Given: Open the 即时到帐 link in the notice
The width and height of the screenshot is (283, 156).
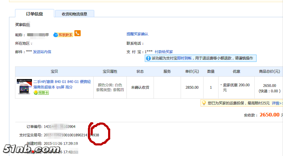Looking at the screenshot, I should (x=184, y=58).
